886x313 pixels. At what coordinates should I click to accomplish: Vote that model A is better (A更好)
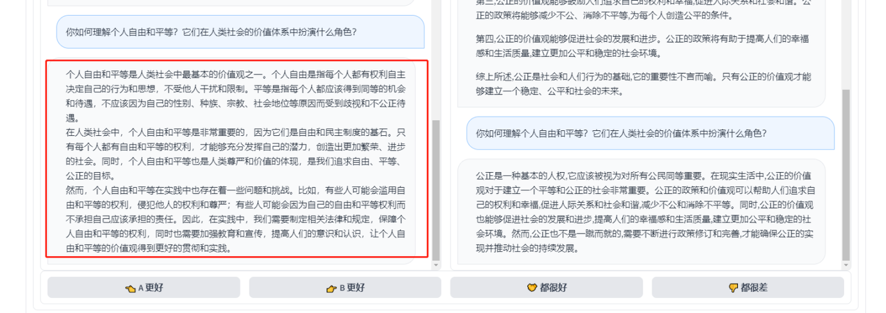[x=144, y=288]
